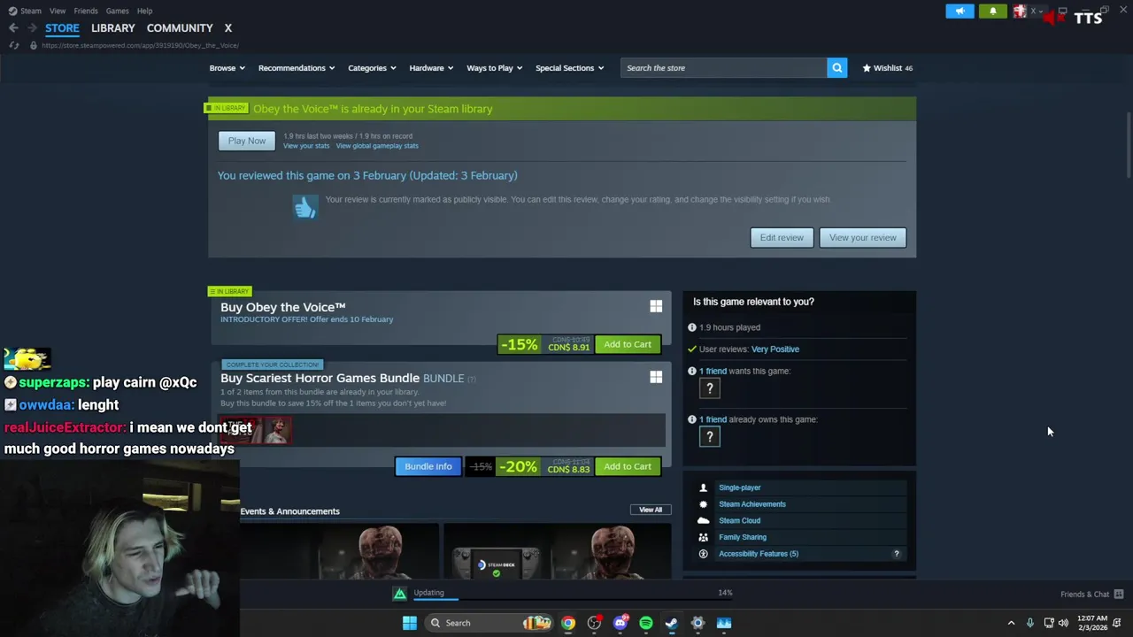Open the first event announcement thumbnail

pos(339,551)
